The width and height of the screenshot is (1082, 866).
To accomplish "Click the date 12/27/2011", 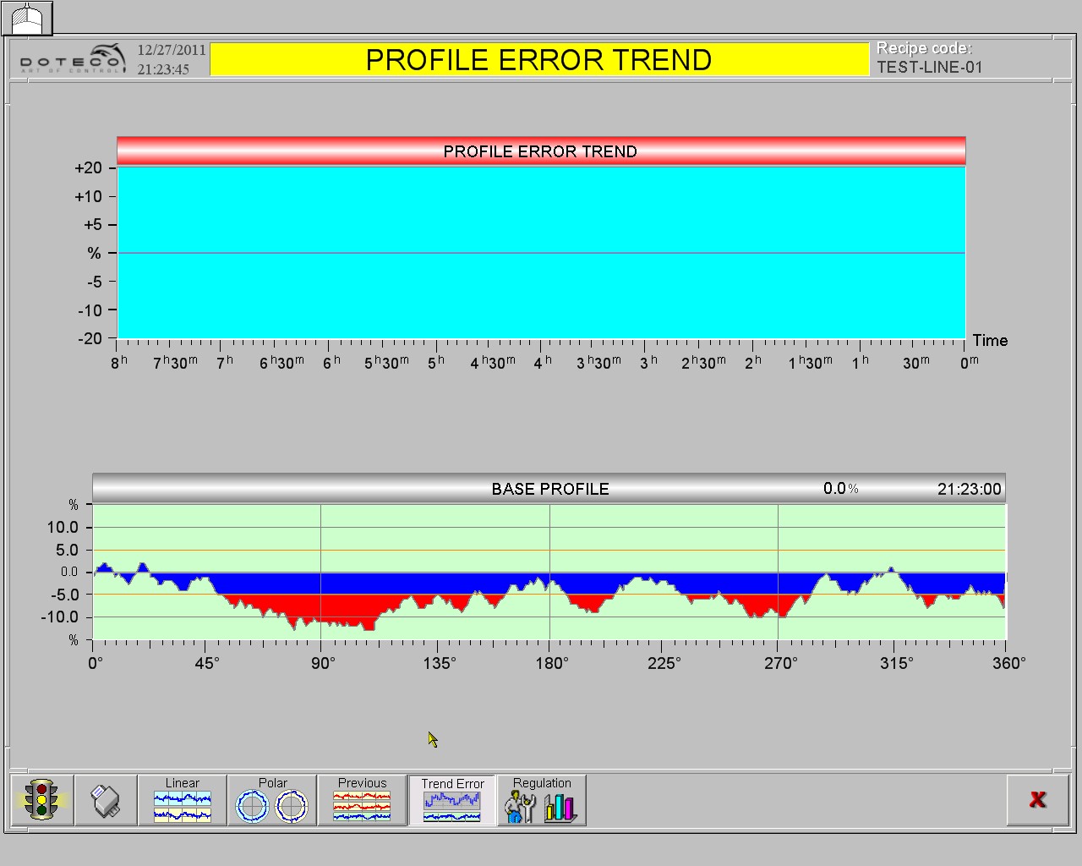I will tap(172, 50).
